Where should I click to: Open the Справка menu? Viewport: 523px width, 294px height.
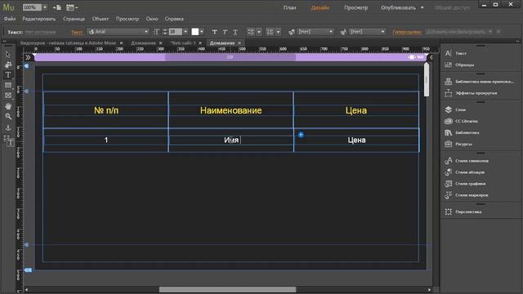[x=174, y=19]
